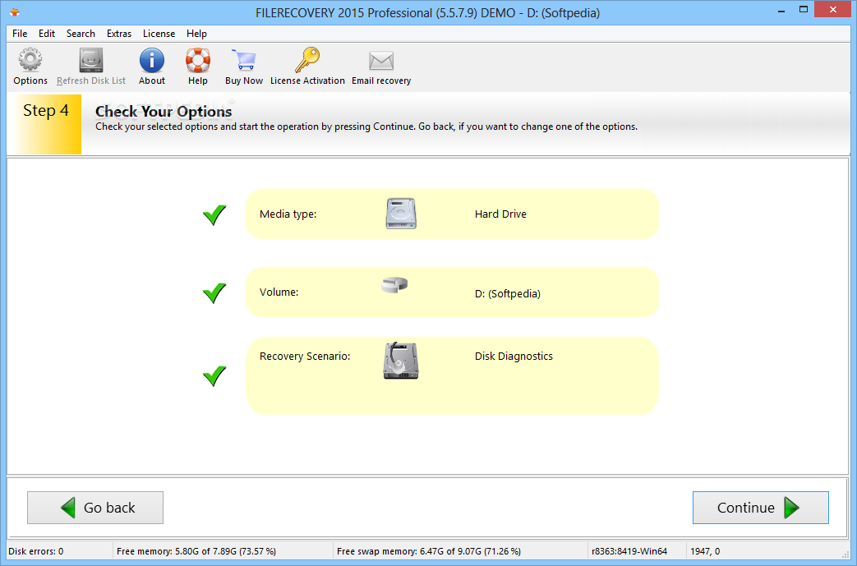The image size is (857, 566).
Task: Click the Help lifebuoy icon
Action: point(197,60)
